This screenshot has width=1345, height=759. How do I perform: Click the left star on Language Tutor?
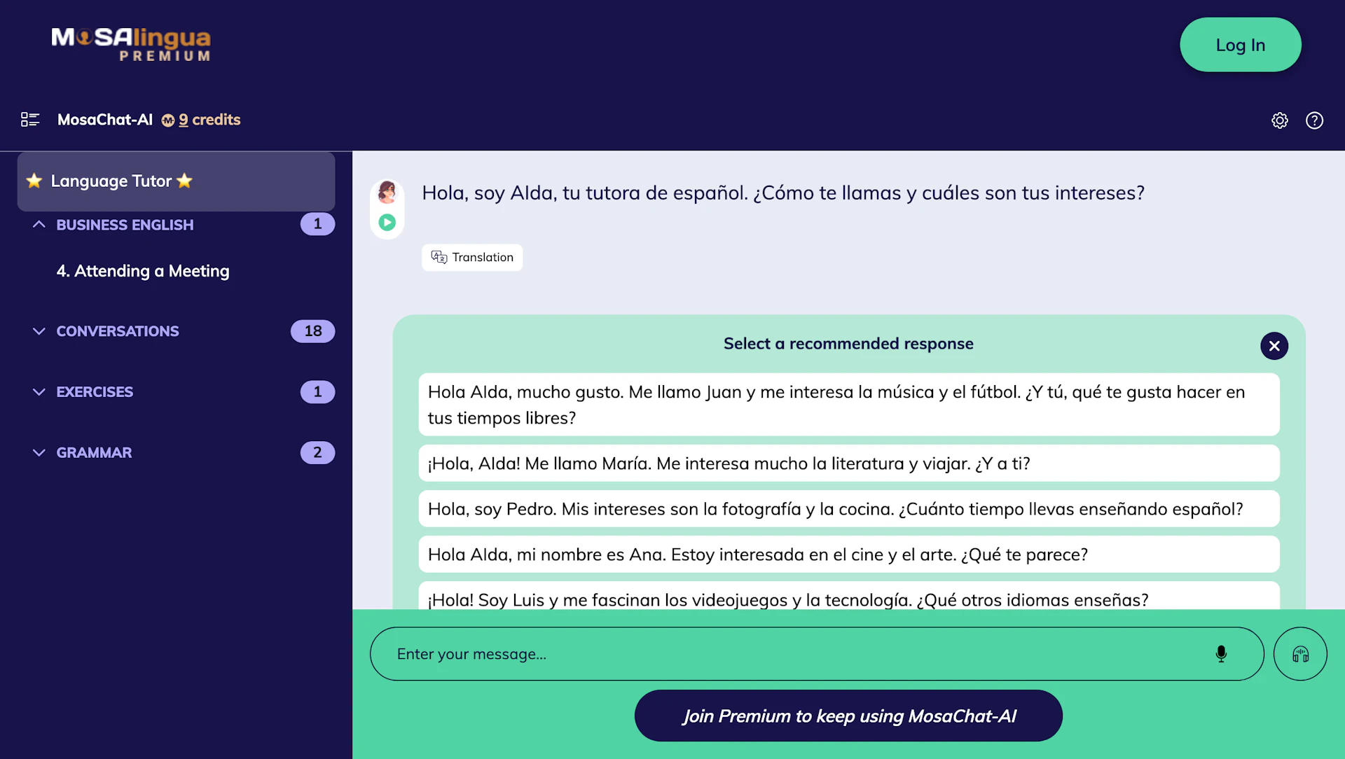pyautogui.click(x=34, y=181)
